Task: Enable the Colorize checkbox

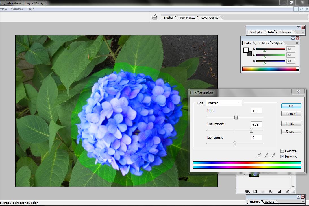Action: click(x=282, y=151)
